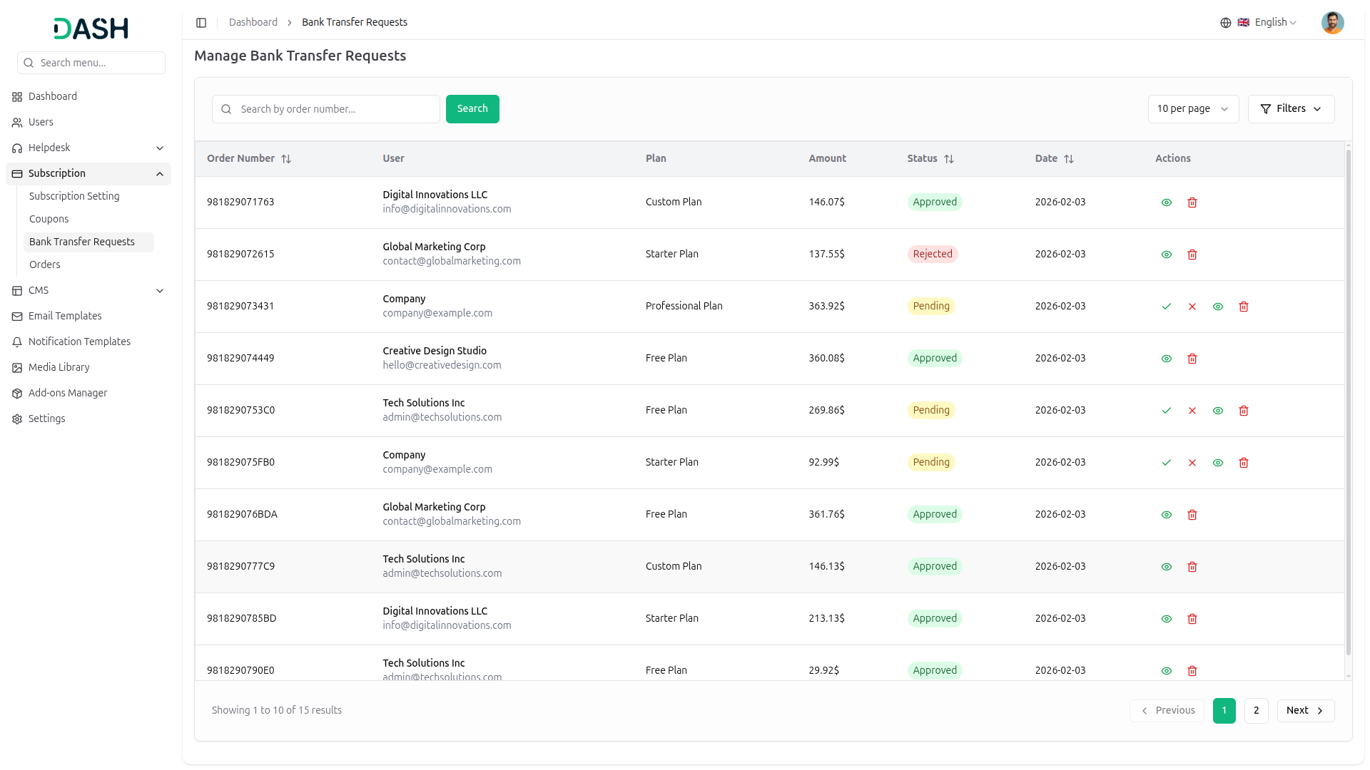Click the user avatar at top right
Viewport: 1370px width, 770px height.
pyautogui.click(x=1331, y=23)
